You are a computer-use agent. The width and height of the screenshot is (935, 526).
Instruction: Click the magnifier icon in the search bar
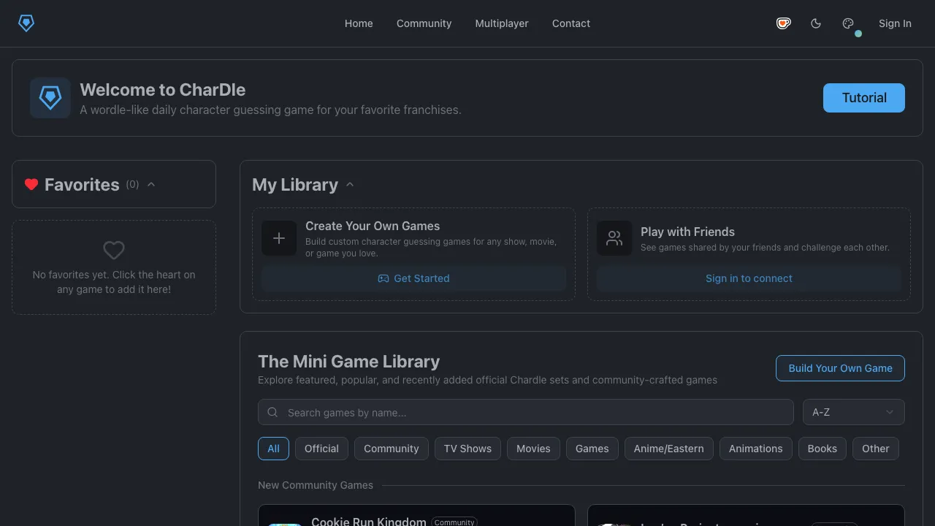[272, 412]
